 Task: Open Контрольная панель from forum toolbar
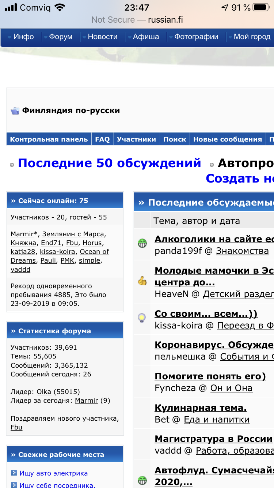[49, 139]
